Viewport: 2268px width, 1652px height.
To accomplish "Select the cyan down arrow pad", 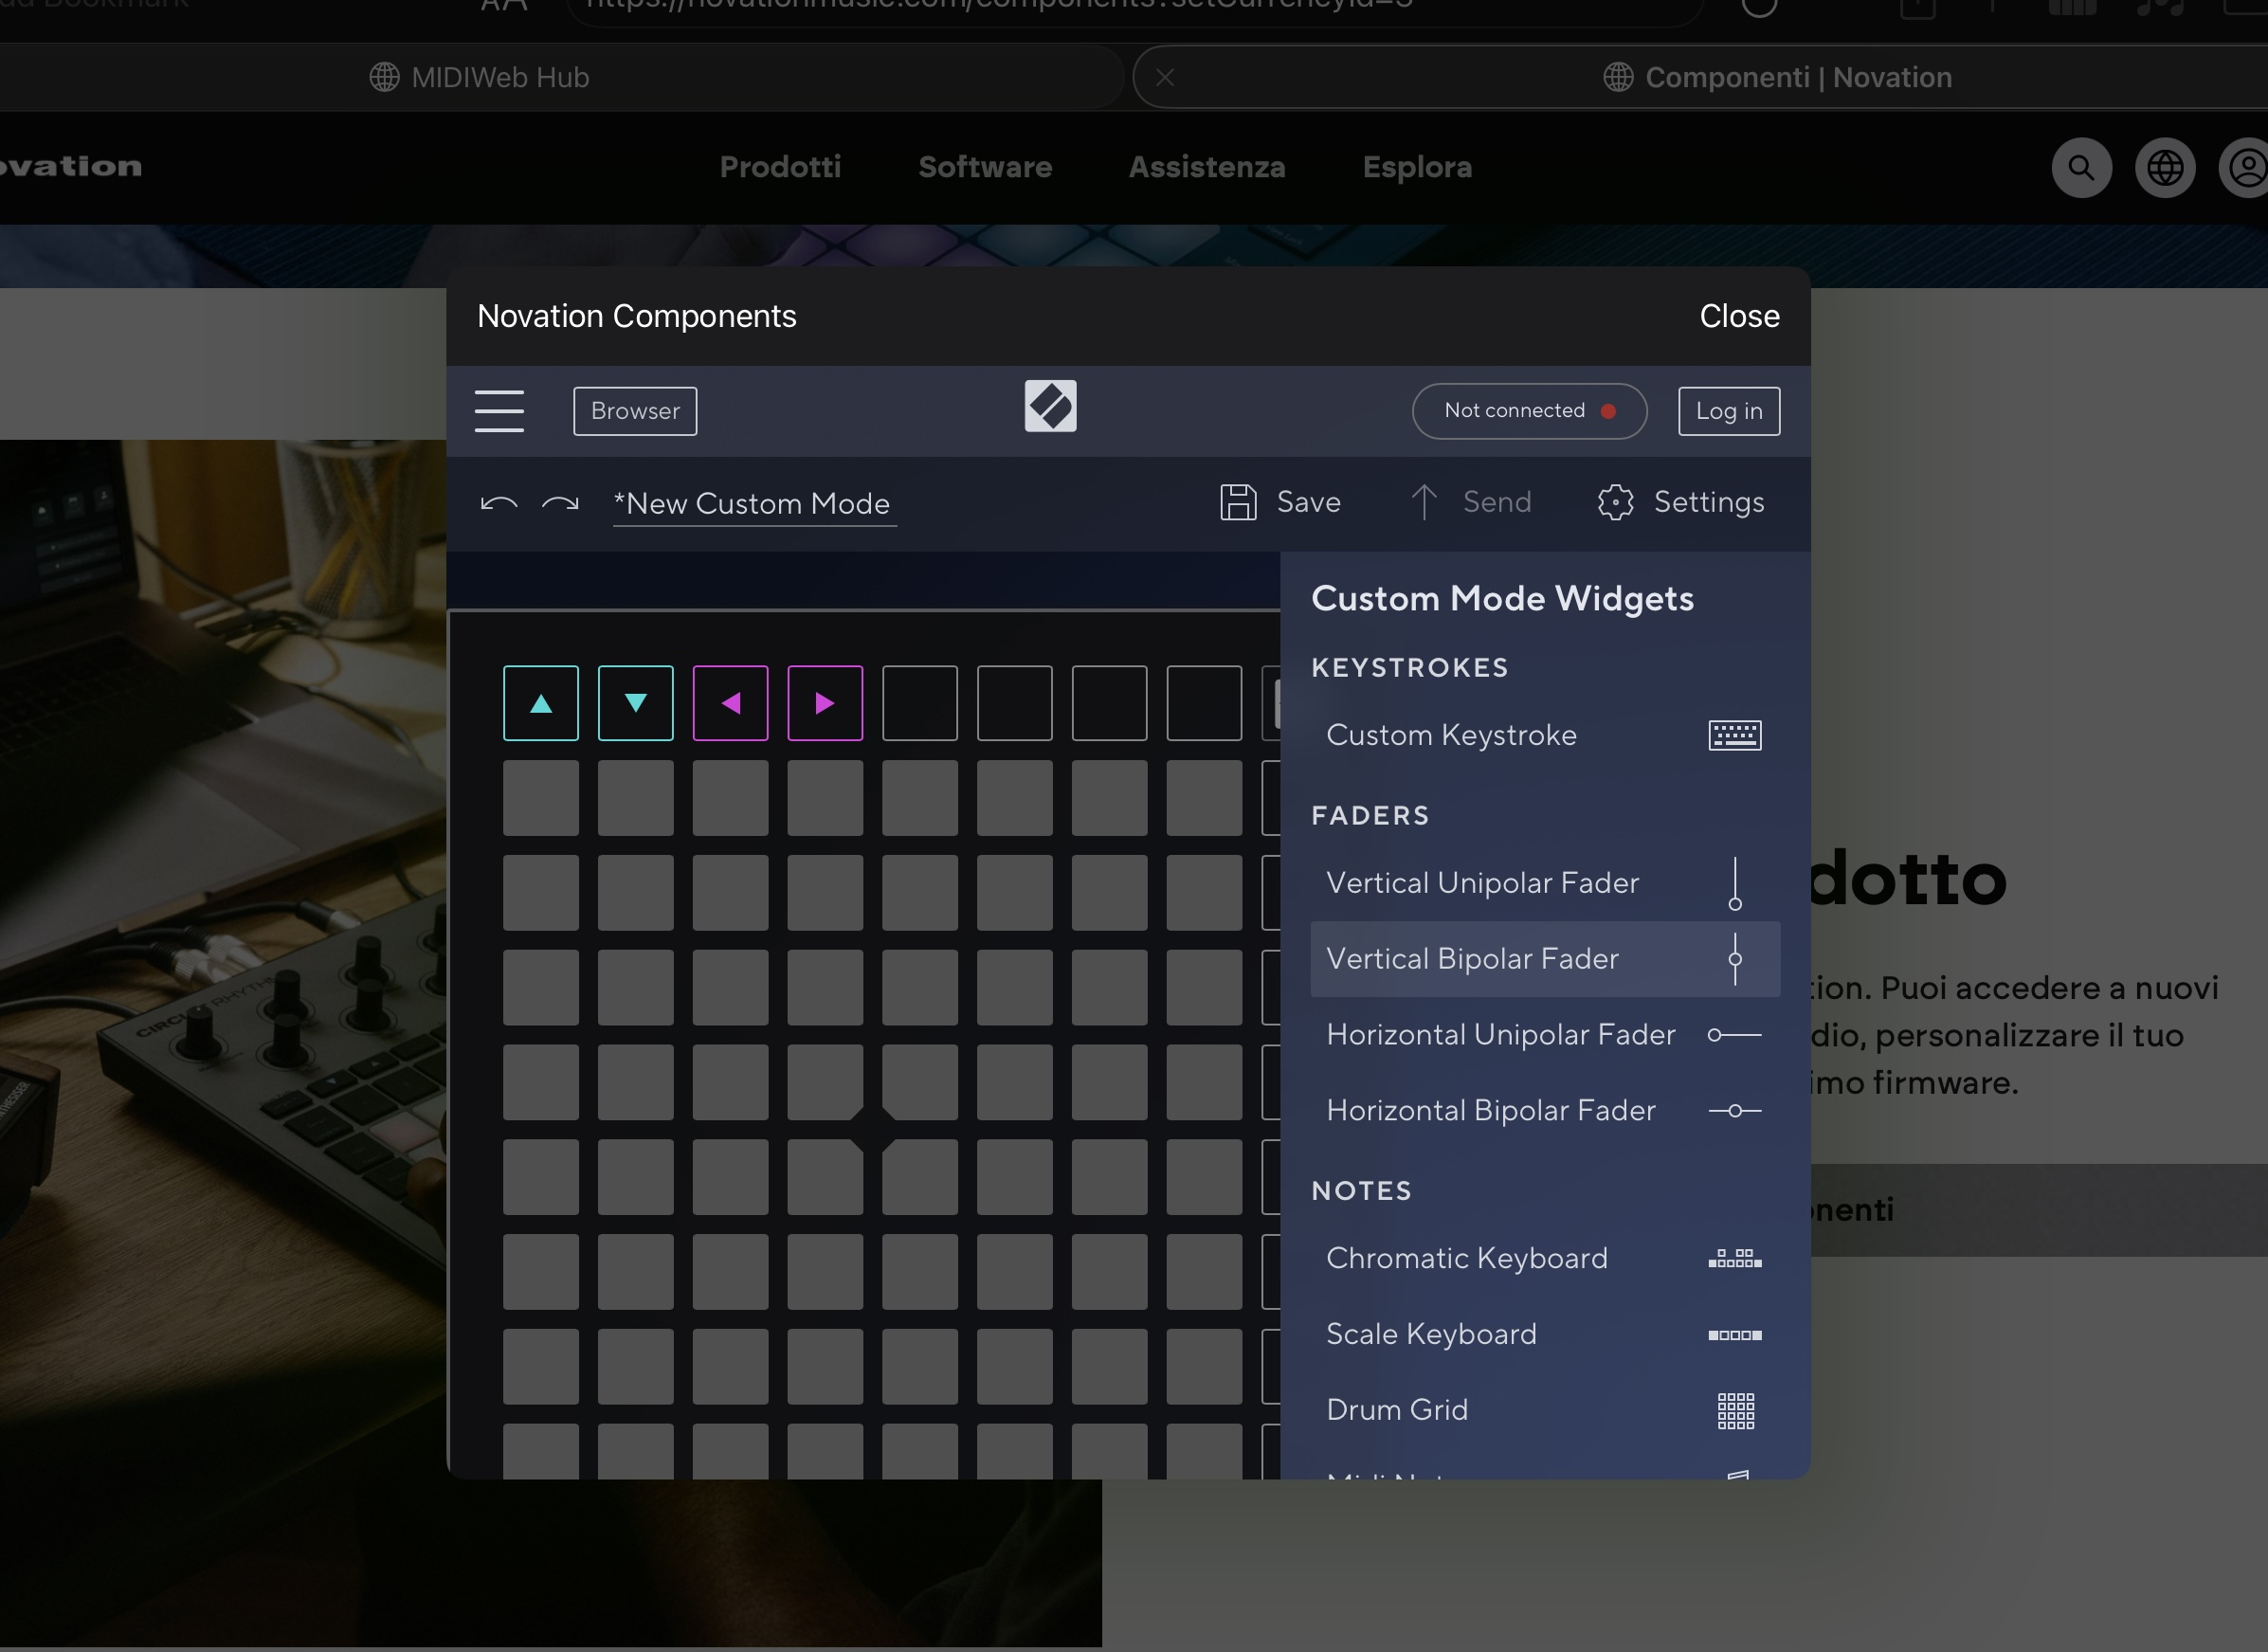I will coord(636,703).
